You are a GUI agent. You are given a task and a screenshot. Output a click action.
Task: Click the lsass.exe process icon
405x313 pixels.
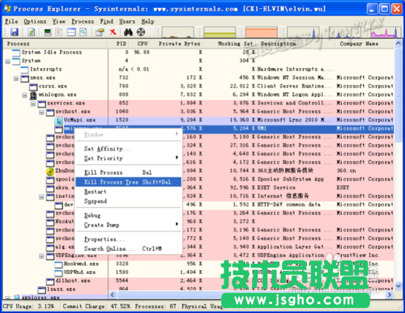click(x=41, y=290)
